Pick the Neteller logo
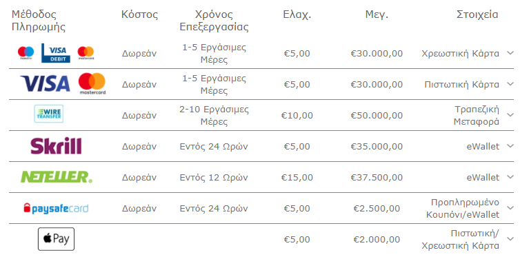The height and width of the screenshot is (268, 529). pos(57,177)
